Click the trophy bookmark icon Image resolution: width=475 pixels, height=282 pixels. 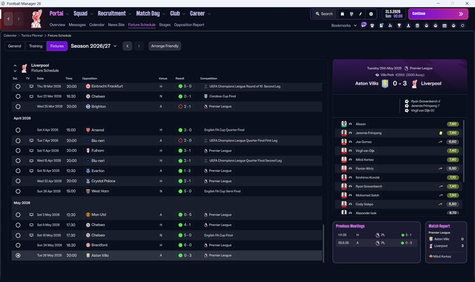point(399,26)
